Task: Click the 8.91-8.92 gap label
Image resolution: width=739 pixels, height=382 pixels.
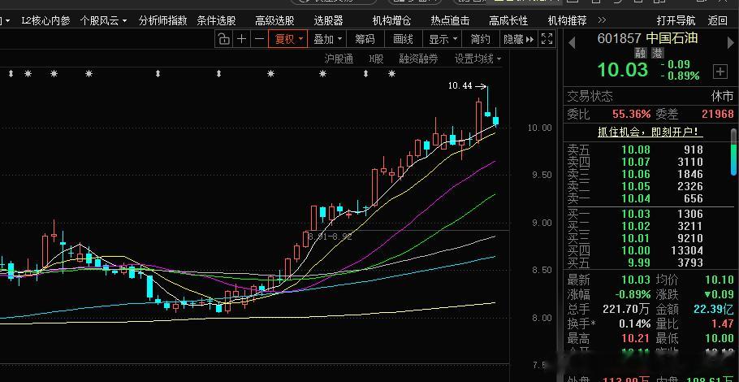Action: click(x=331, y=237)
